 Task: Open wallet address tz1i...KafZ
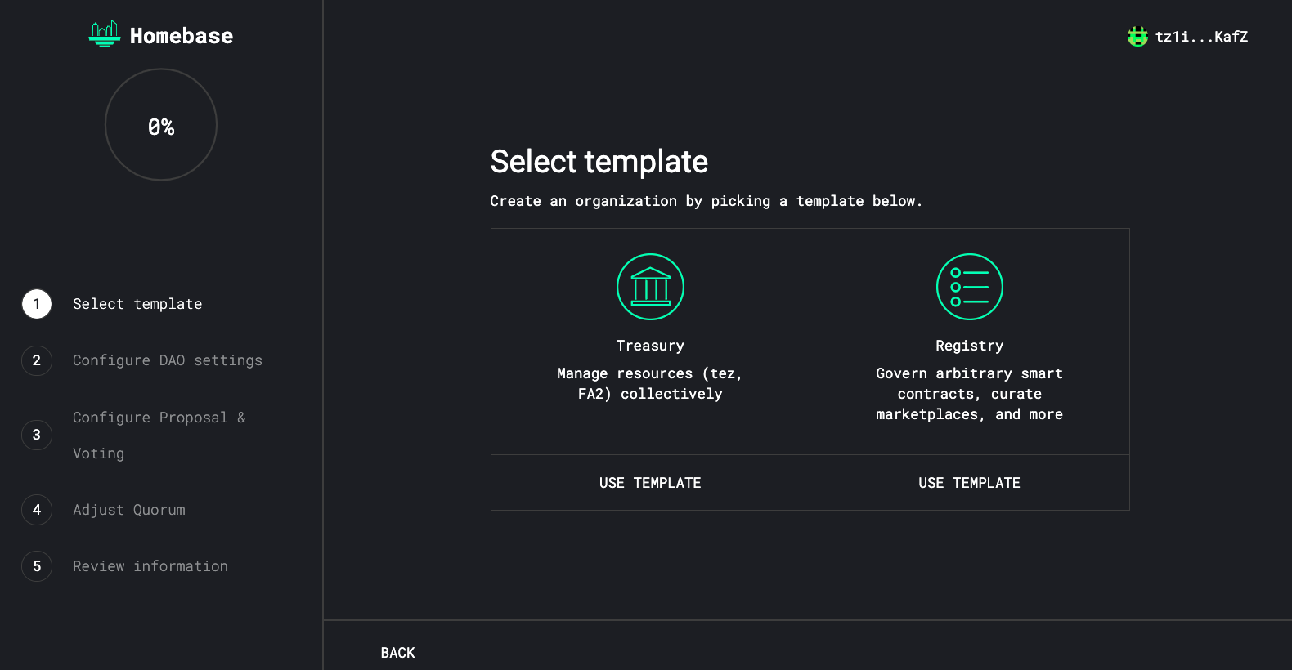pos(1201,37)
